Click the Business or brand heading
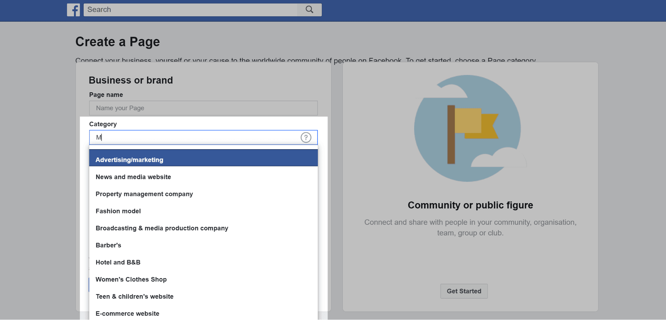Image resolution: width=666 pixels, height=320 pixels. (131, 80)
